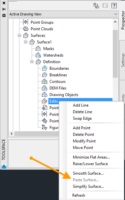This screenshot has height=200, width=125.
Task: Click the Drawing Objects node icon
Action: [x=45, y=95]
